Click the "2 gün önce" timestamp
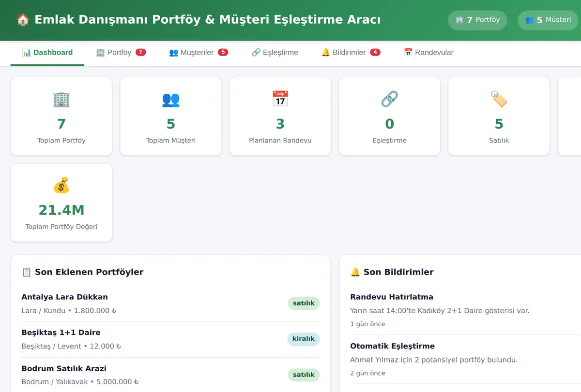Image resolution: width=581 pixels, height=392 pixels. coord(367,373)
